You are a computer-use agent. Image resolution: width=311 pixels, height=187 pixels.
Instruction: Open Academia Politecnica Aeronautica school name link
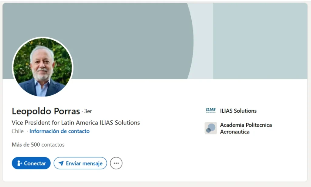pos(246,128)
